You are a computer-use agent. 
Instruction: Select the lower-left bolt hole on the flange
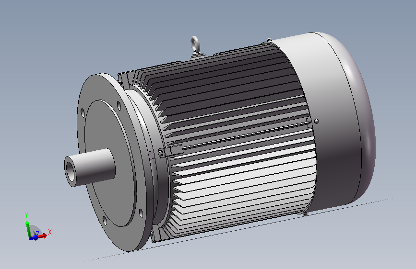[105, 221]
